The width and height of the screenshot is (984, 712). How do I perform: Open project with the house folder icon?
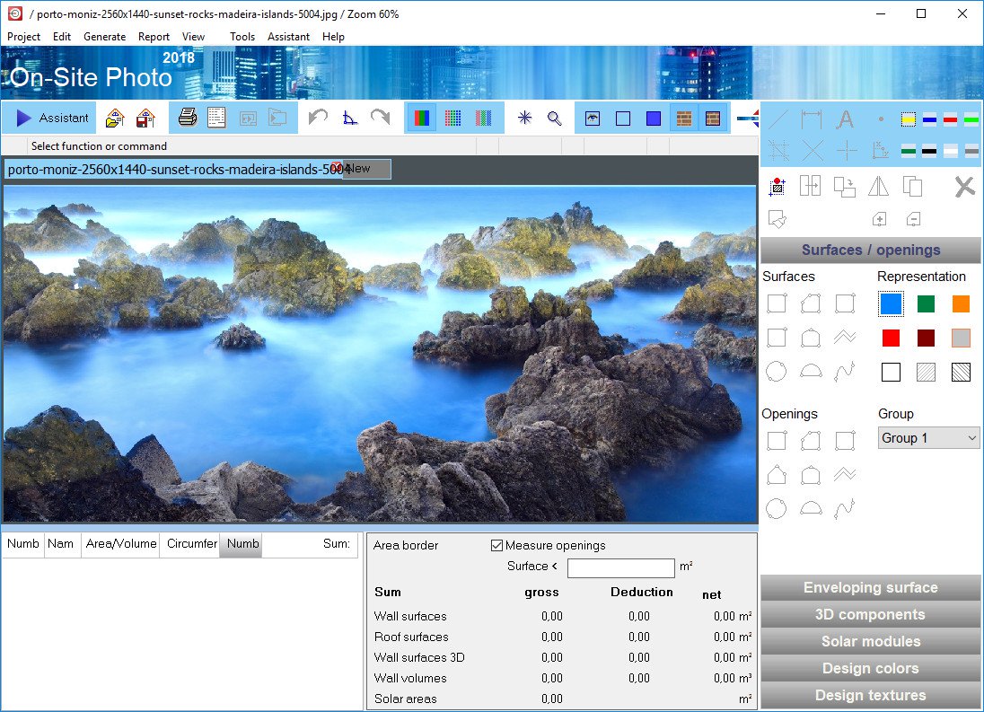[115, 118]
